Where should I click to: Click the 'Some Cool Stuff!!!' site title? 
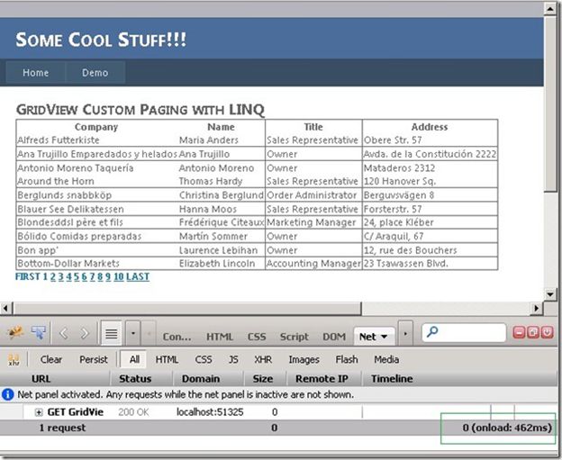pyautogui.click(x=101, y=40)
